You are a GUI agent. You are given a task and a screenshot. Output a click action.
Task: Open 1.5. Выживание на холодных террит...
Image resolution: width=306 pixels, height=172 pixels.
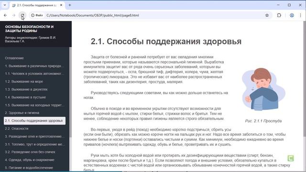click(35, 105)
